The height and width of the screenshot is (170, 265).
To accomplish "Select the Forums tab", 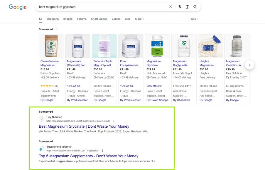I will [82, 19].
